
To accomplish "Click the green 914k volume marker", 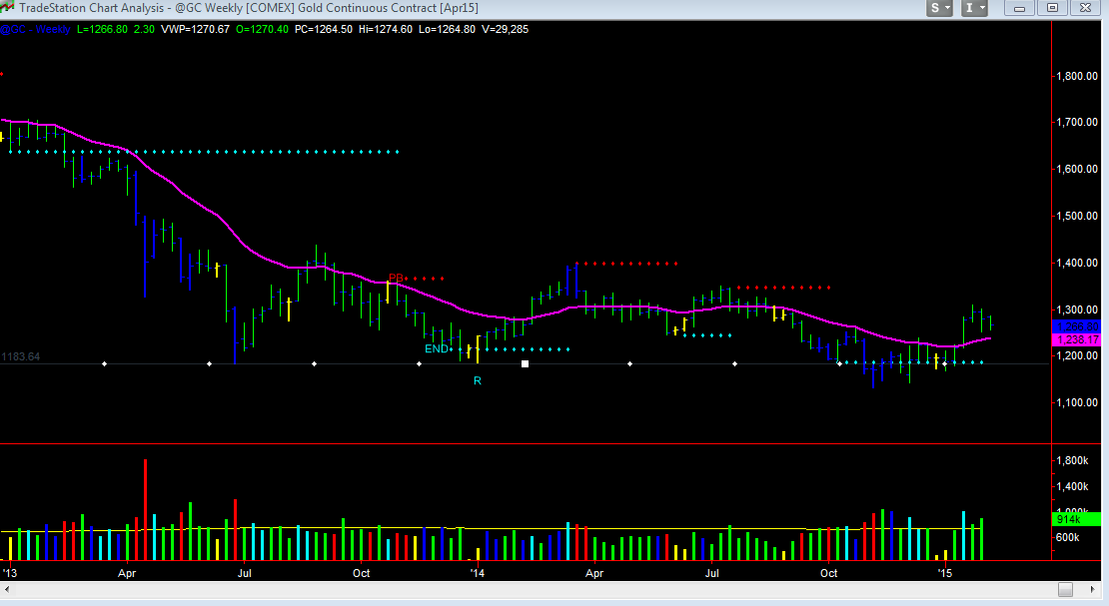I will 1076,519.
